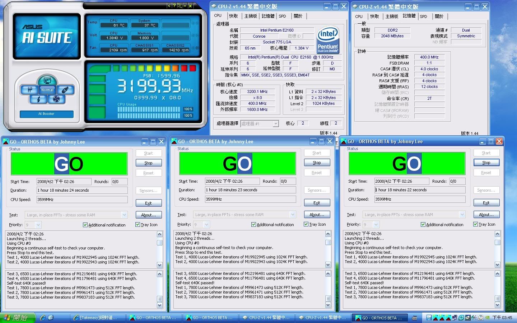Click CPU Speed 3599MHz field, 23-seconds ORTHOS
Viewport: 517px width, 323px height.
click(250, 199)
